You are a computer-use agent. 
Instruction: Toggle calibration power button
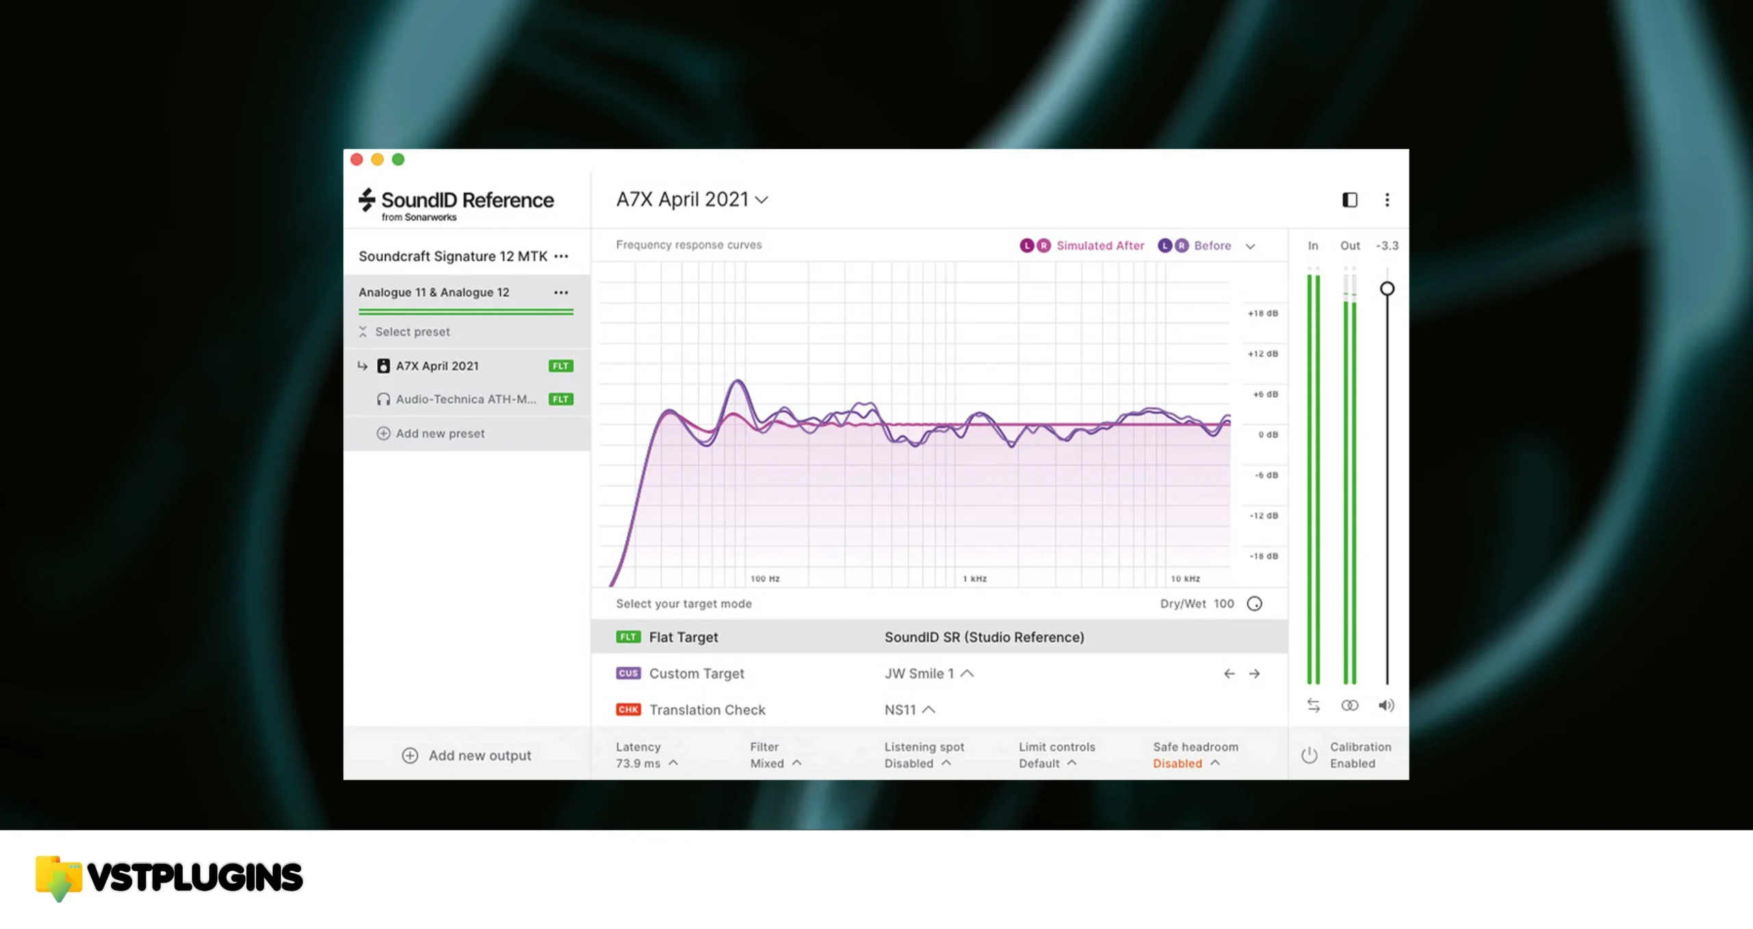pos(1309,754)
